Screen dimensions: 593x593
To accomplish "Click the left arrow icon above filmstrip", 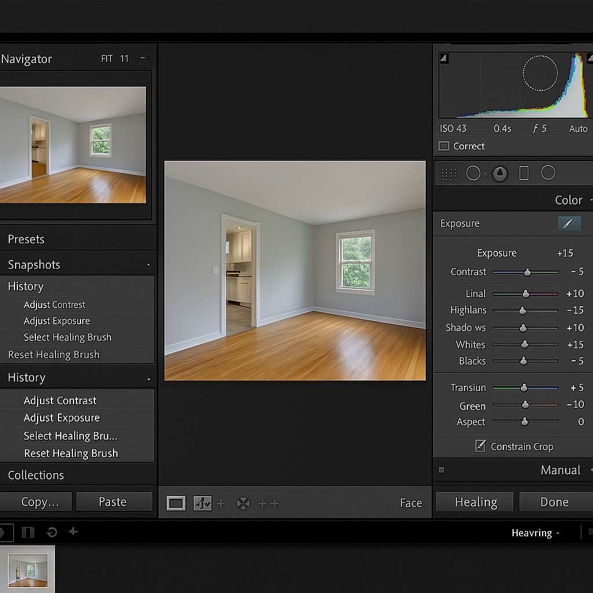I will point(74,532).
